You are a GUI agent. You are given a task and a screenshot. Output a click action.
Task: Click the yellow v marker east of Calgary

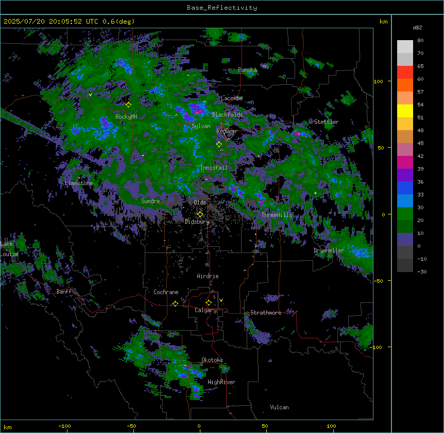pos(221,300)
